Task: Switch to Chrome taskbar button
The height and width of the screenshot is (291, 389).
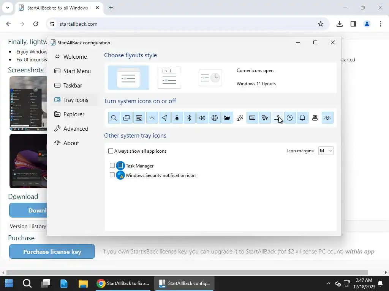Action: [x=123, y=283]
